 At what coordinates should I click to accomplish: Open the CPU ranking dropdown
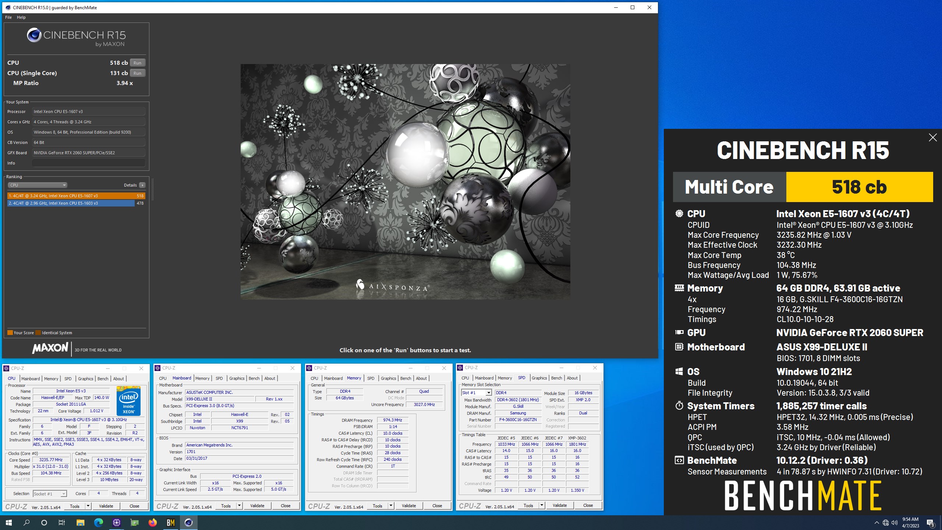point(38,185)
